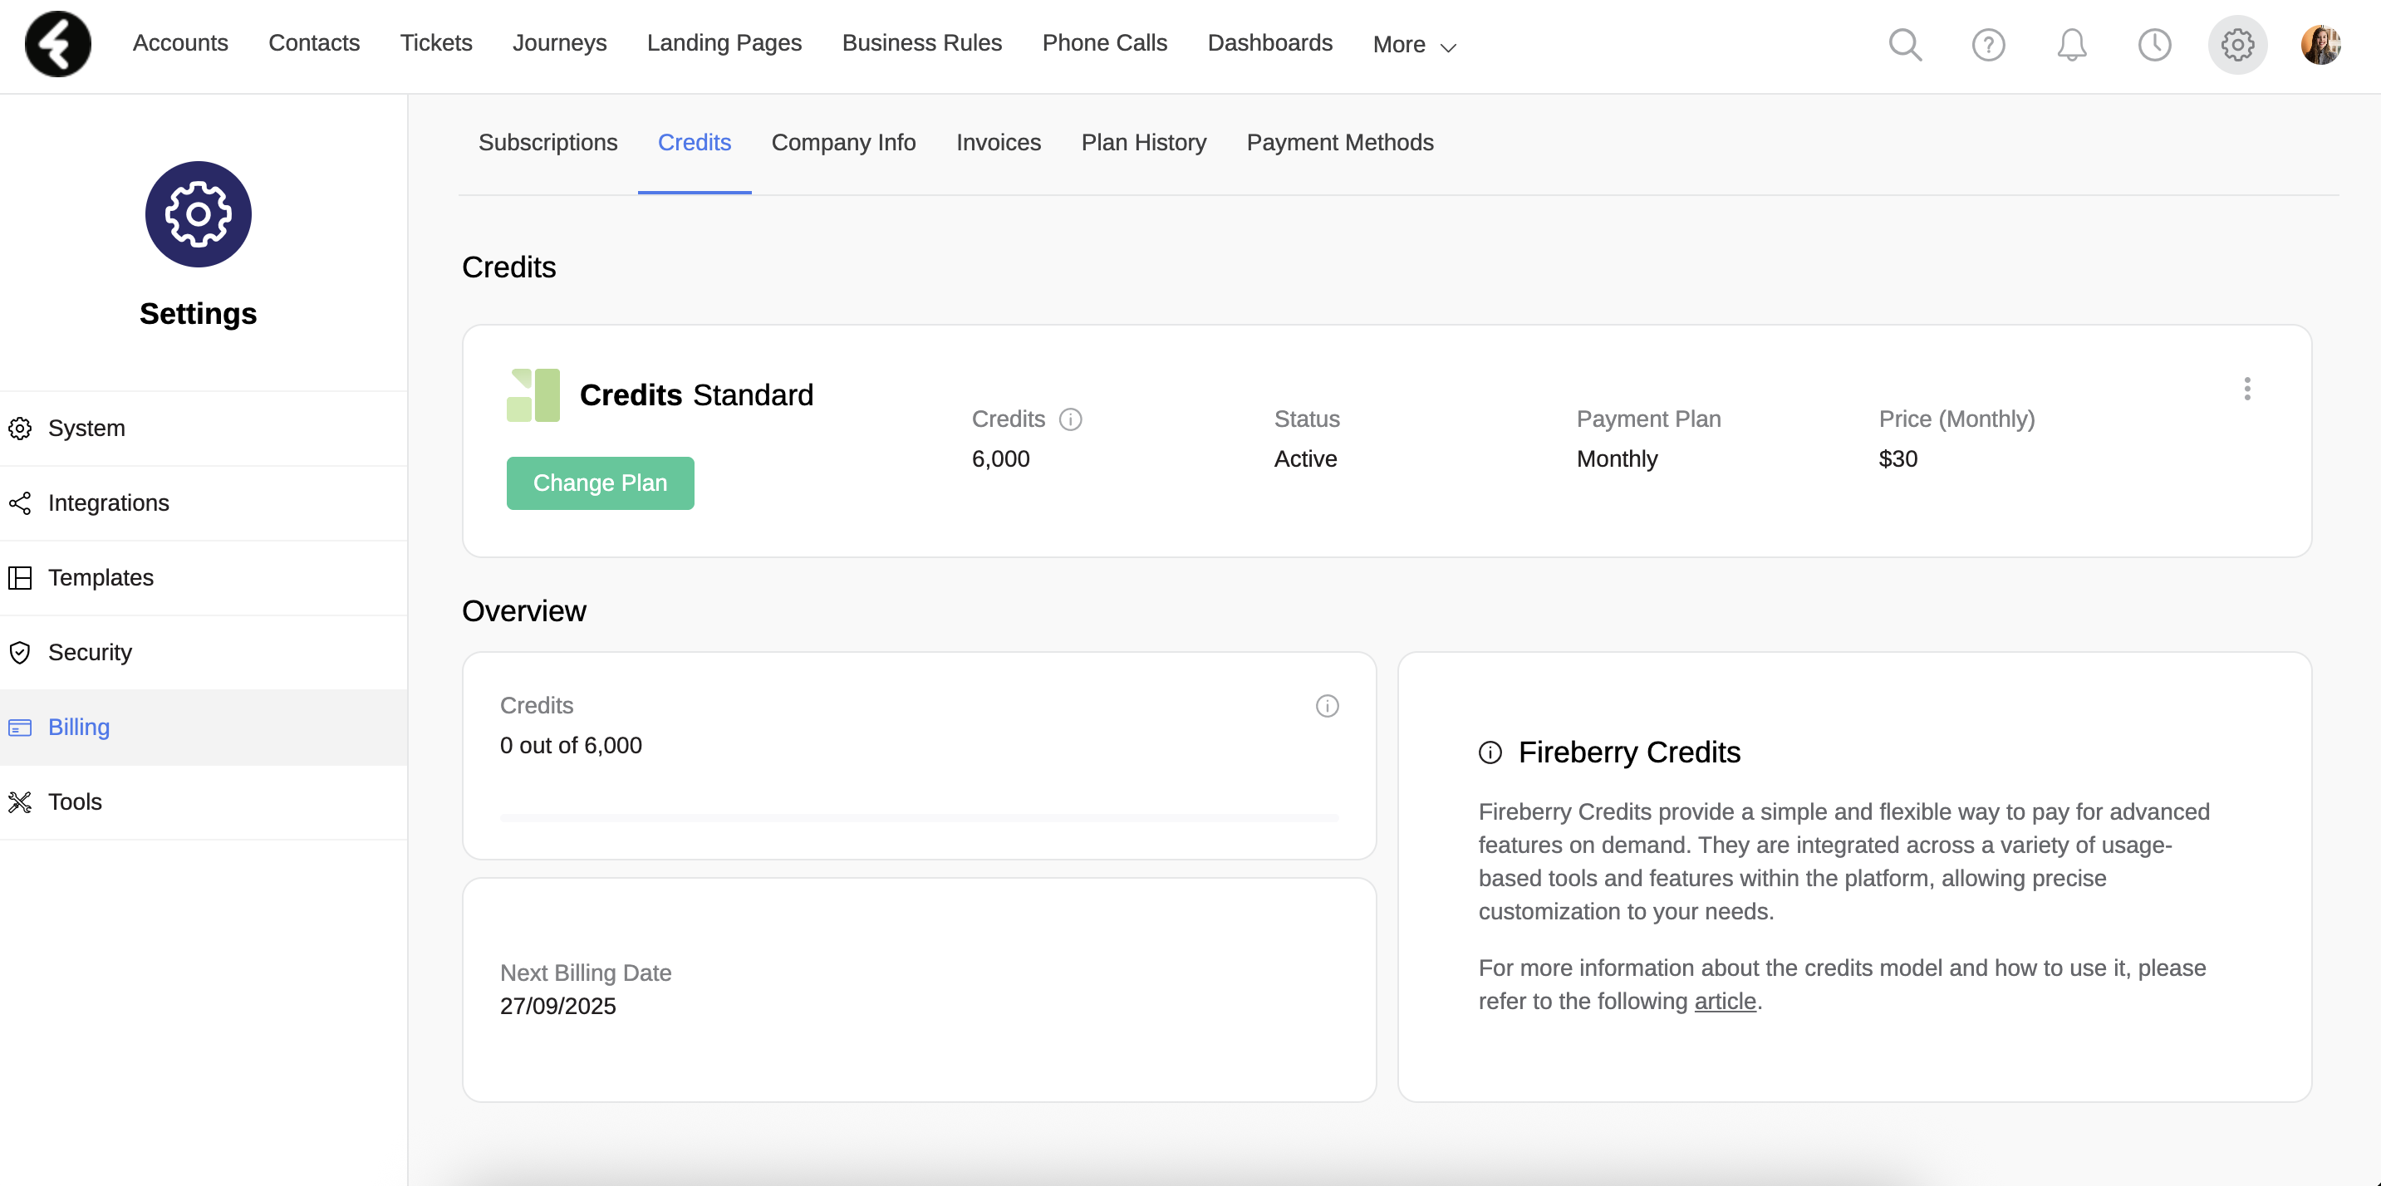2381x1186 pixels.
Task: Click the settings gear in top bar
Action: [2238, 44]
